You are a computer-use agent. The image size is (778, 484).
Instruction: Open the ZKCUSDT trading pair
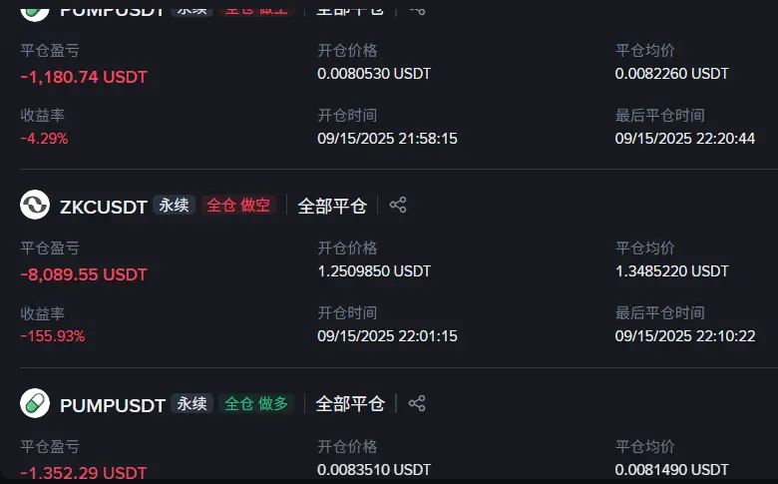click(103, 207)
